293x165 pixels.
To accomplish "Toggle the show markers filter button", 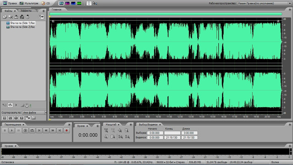I will click(x=28, y=118).
